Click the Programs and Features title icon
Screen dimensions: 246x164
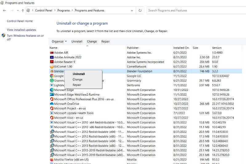pyautogui.click(x=2, y=3)
